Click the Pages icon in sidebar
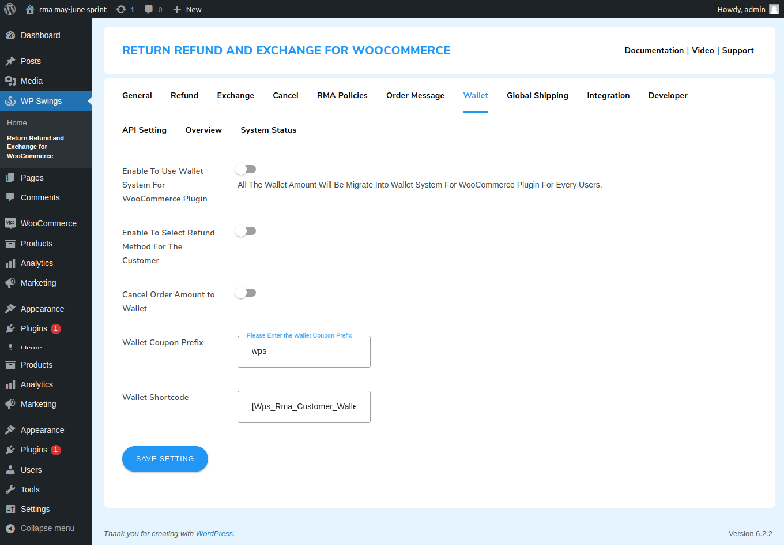Viewport: 784px width, 546px height. point(10,178)
